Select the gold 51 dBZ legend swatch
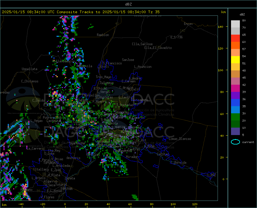Screen dimensions: 257x208 [x=235, y=67]
